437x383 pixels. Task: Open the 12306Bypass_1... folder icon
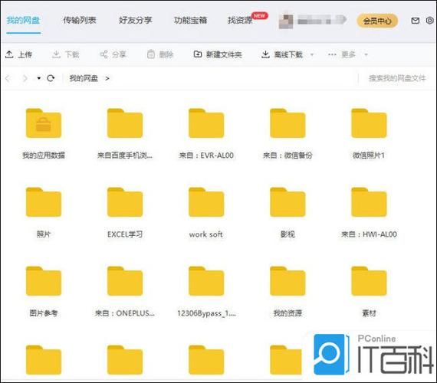pos(206,281)
